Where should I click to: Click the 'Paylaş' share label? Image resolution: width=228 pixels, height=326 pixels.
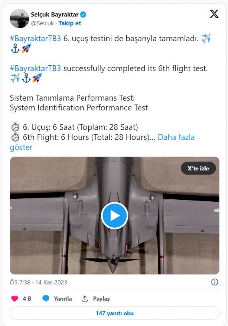click(x=101, y=299)
